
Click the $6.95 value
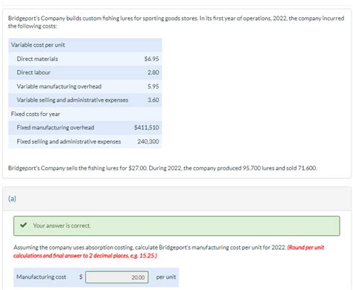coord(151,59)
